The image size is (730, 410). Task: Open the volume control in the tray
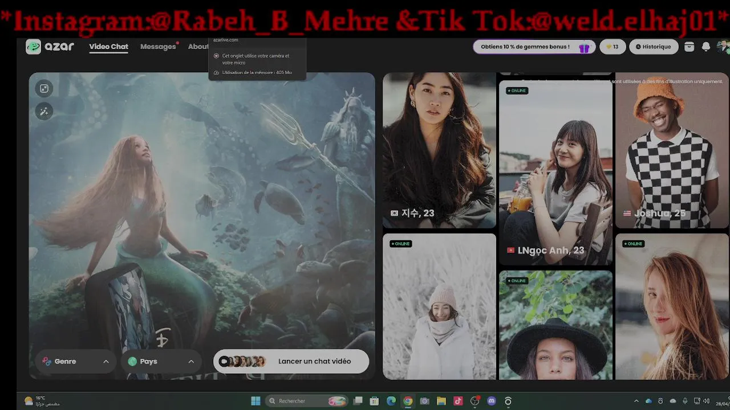coord(707,401)
